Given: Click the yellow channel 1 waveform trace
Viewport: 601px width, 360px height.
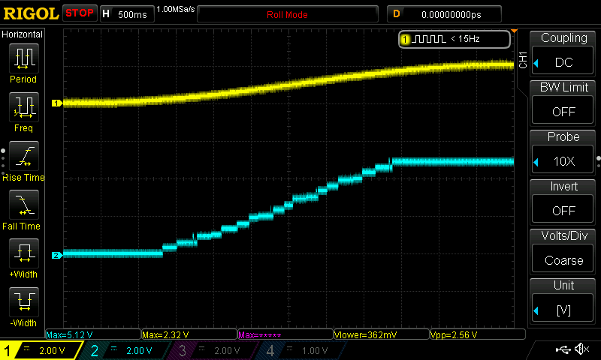Looking at the screenshot, I should [x=288, y=85].
